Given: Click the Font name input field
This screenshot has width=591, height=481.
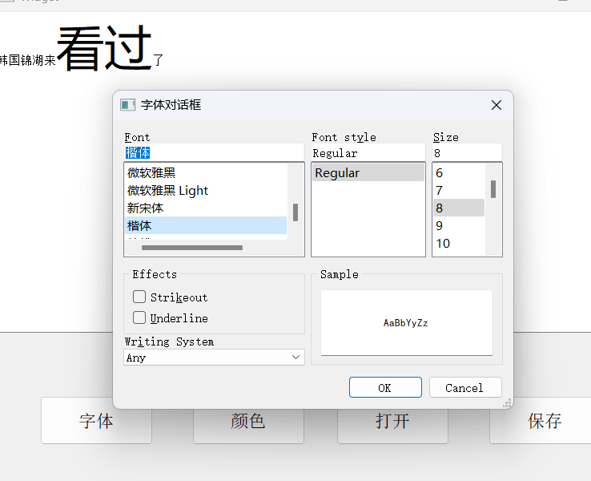Looking at the screenshot, I should point(214,152).
